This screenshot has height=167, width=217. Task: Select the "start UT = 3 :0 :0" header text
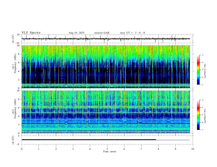[132, 33]
